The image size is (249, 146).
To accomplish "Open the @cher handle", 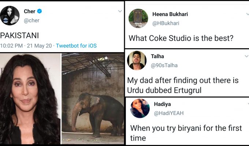I will click(x=31, y=20).
